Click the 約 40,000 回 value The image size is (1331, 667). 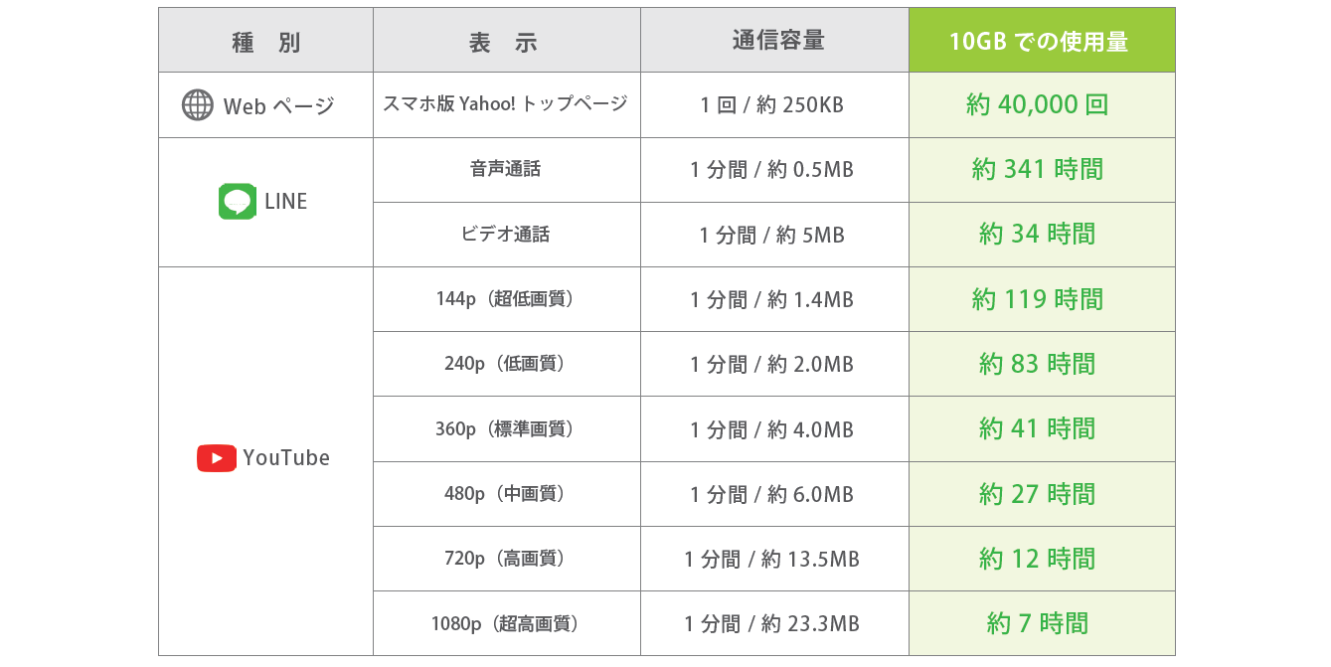(1038, 104)
